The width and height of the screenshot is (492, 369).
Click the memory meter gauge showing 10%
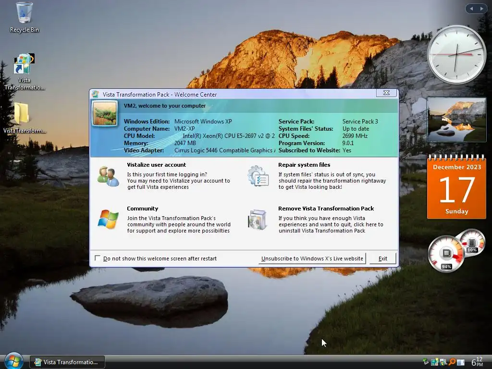(x=472, y=243)
